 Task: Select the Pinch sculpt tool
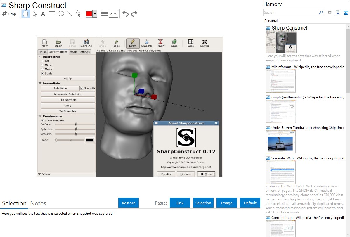click(160, 43)
